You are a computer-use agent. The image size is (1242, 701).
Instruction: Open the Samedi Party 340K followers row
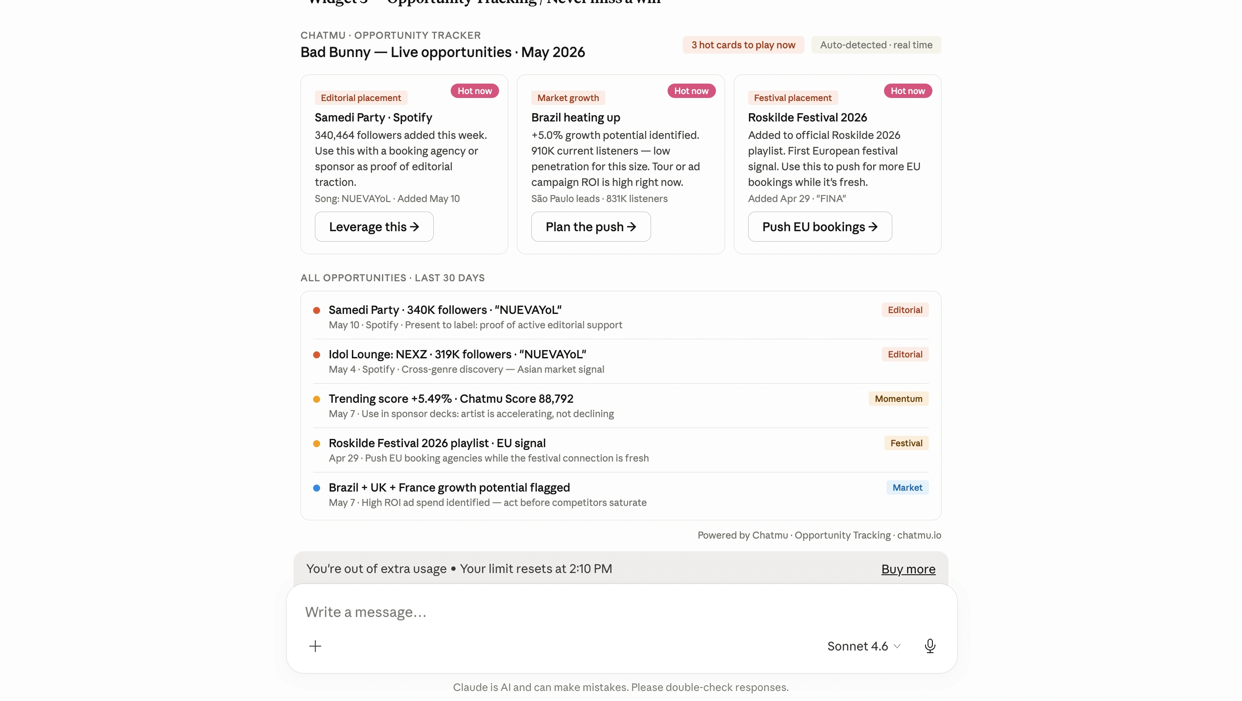click(621, 317)
